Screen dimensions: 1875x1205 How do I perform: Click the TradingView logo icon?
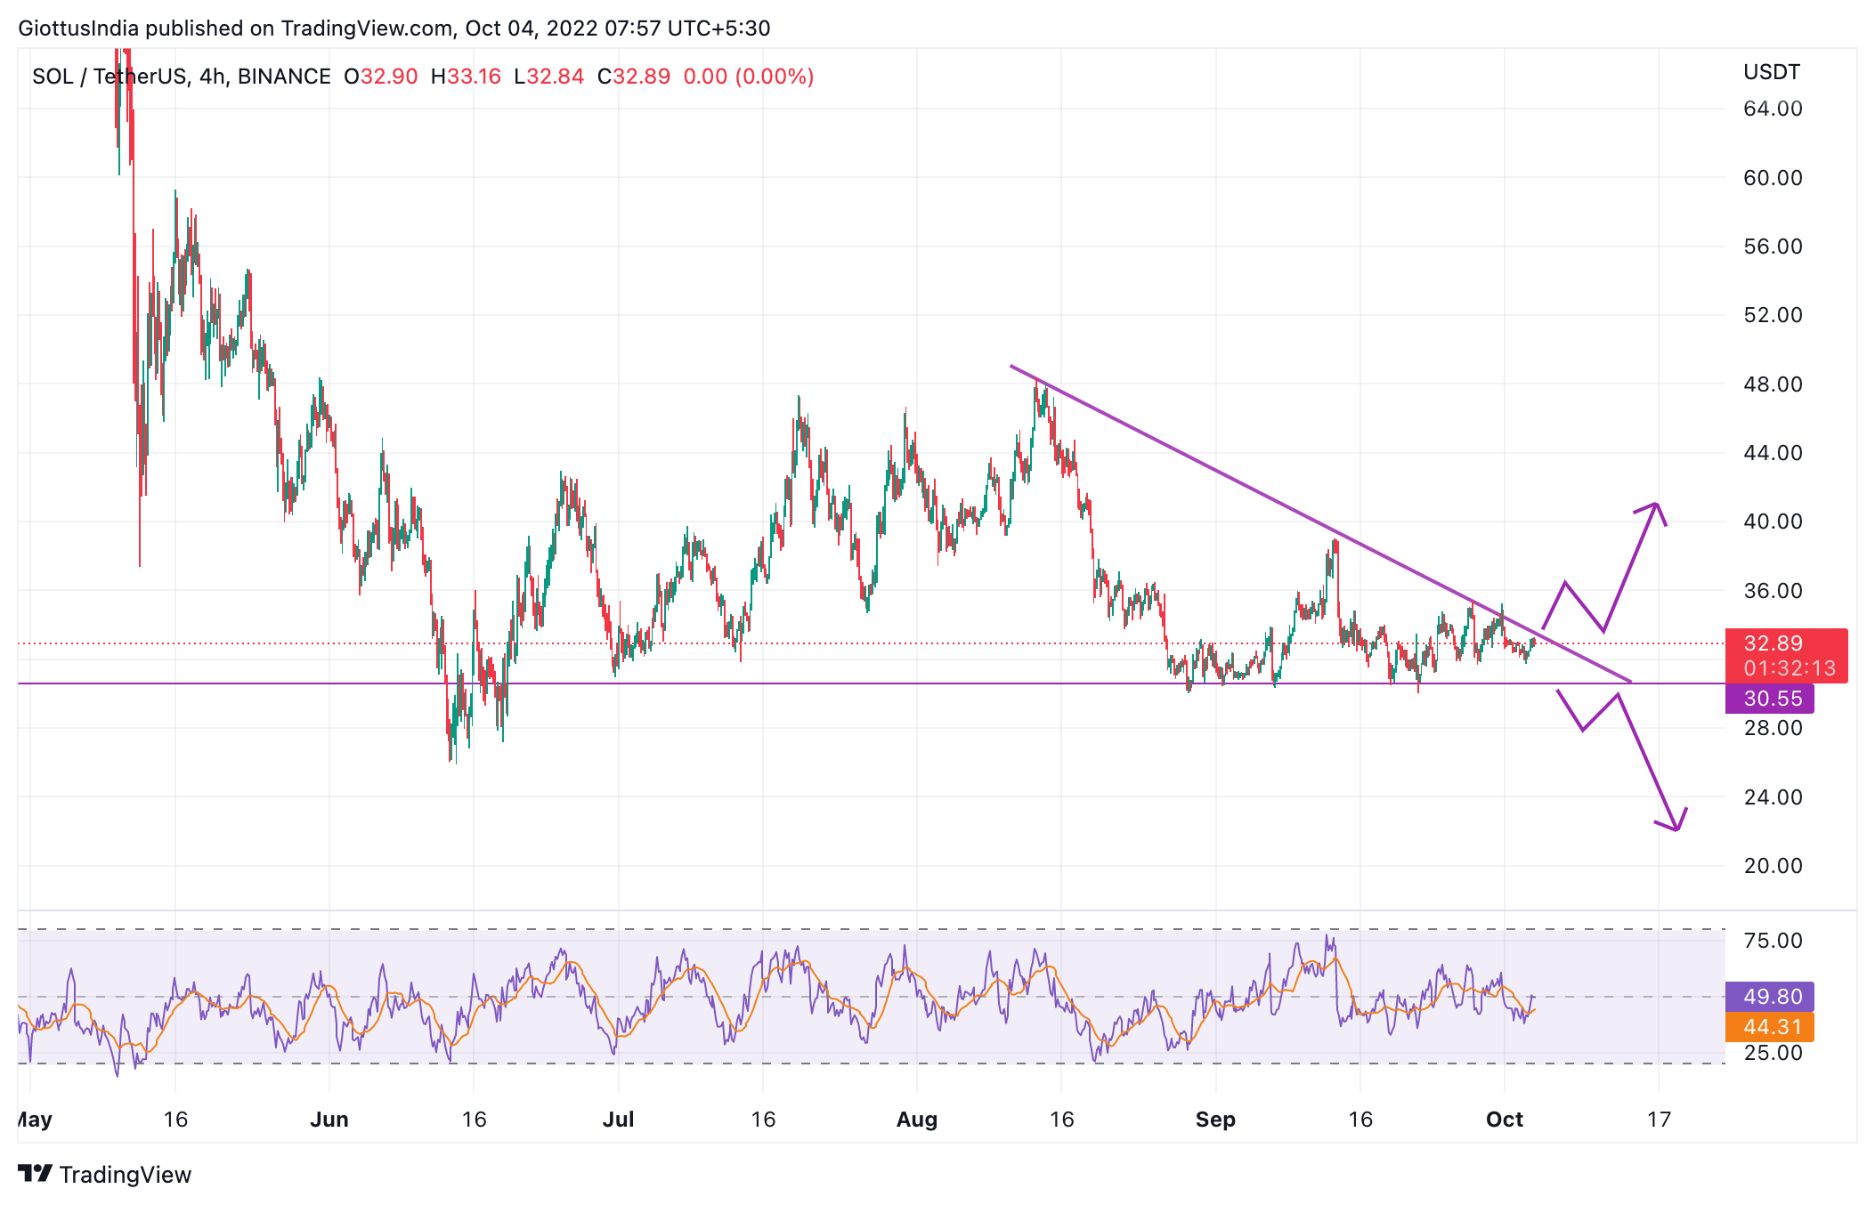(x=36, y=1173)
